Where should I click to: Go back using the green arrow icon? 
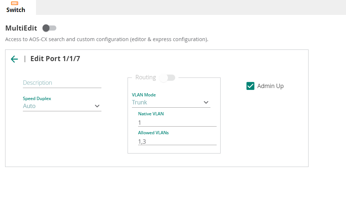tap(14, 59)
